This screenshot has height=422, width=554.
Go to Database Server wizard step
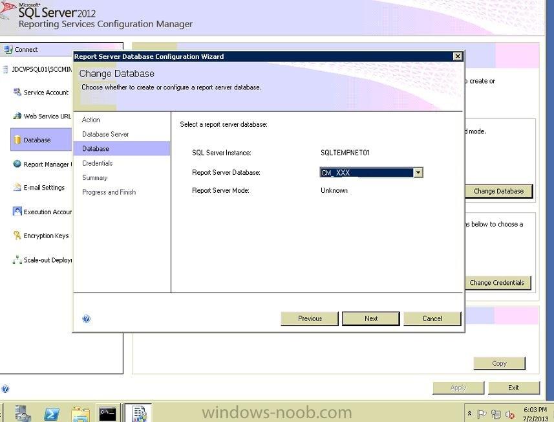coord(105,135)
